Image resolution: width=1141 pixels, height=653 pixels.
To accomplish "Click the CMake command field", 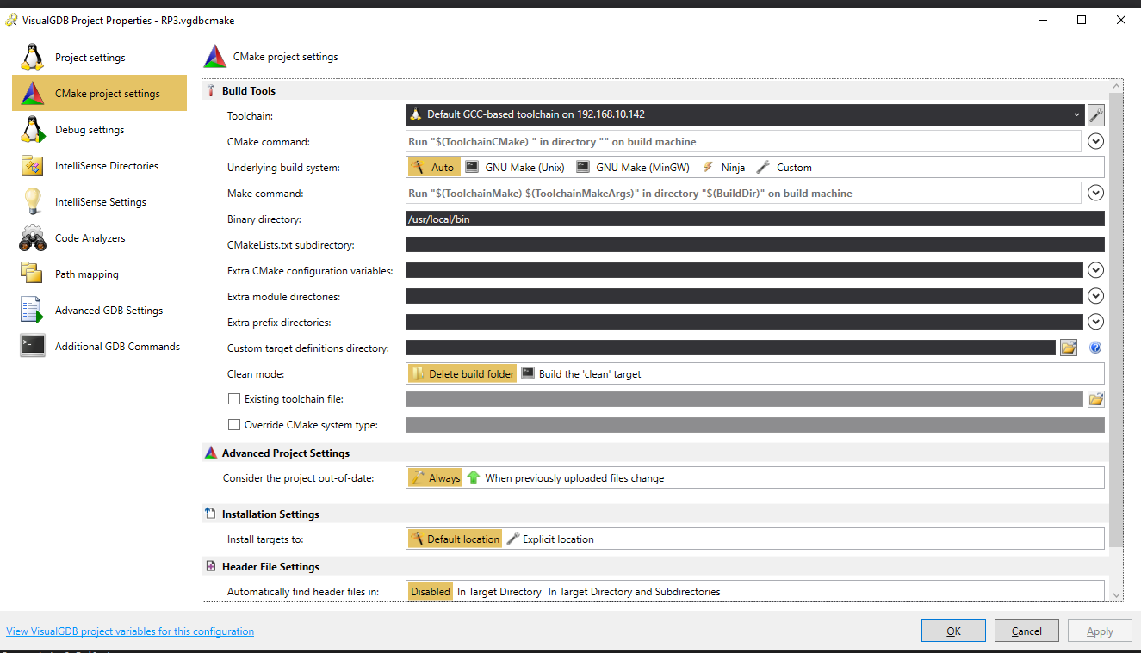I will coord(743,141).
